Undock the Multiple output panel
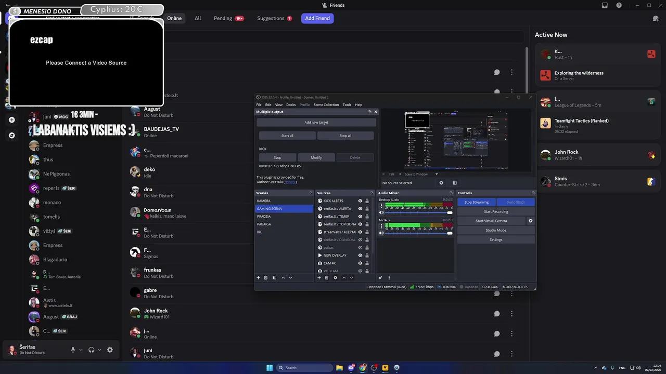This screenshot has height=374, width=666. click(370, 112)
